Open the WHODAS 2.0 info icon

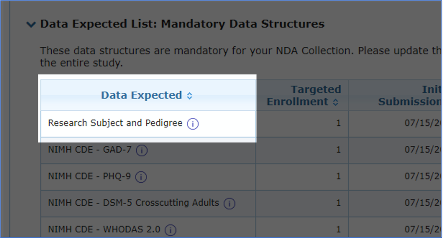170,230
